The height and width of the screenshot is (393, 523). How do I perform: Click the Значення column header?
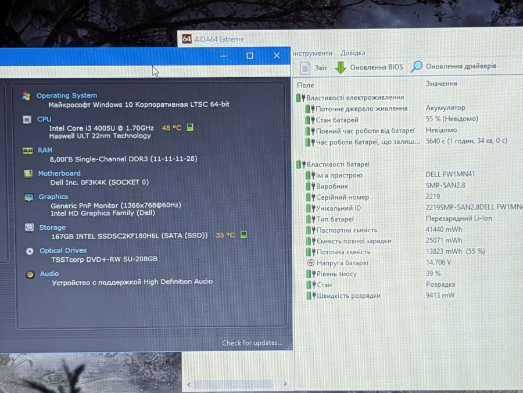coord(441,84)
